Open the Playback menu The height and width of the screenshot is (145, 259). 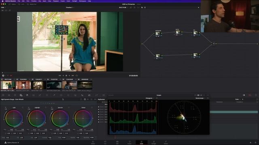pyautogui.click(x=56, y=1)
